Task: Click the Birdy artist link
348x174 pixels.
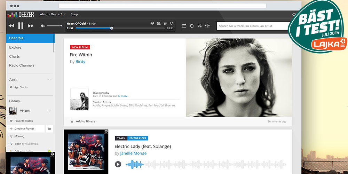Action: 80,62
